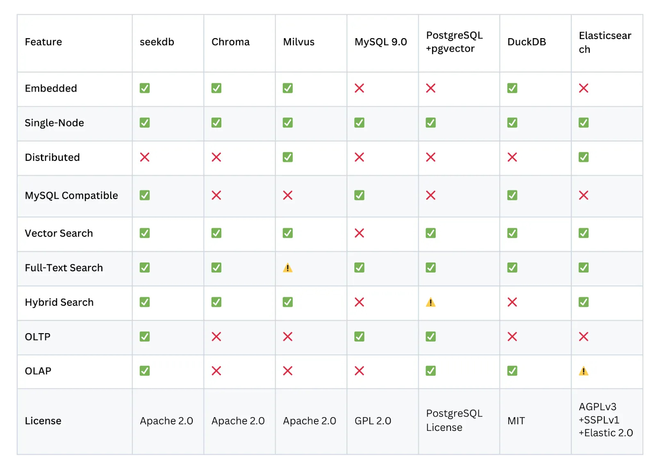This screenshot has height=469, width=656.
Task: Click the Hybrid Search row label
Action: coord(59,302)
